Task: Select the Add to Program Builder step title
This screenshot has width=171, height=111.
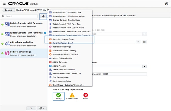Action: click(x=22, y=42)
